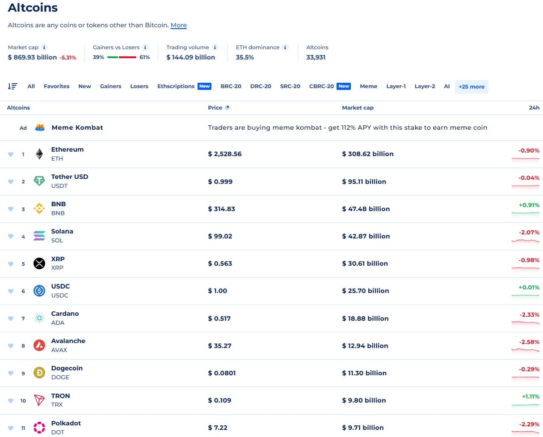Expand the +25 more categories

point(471,87)
